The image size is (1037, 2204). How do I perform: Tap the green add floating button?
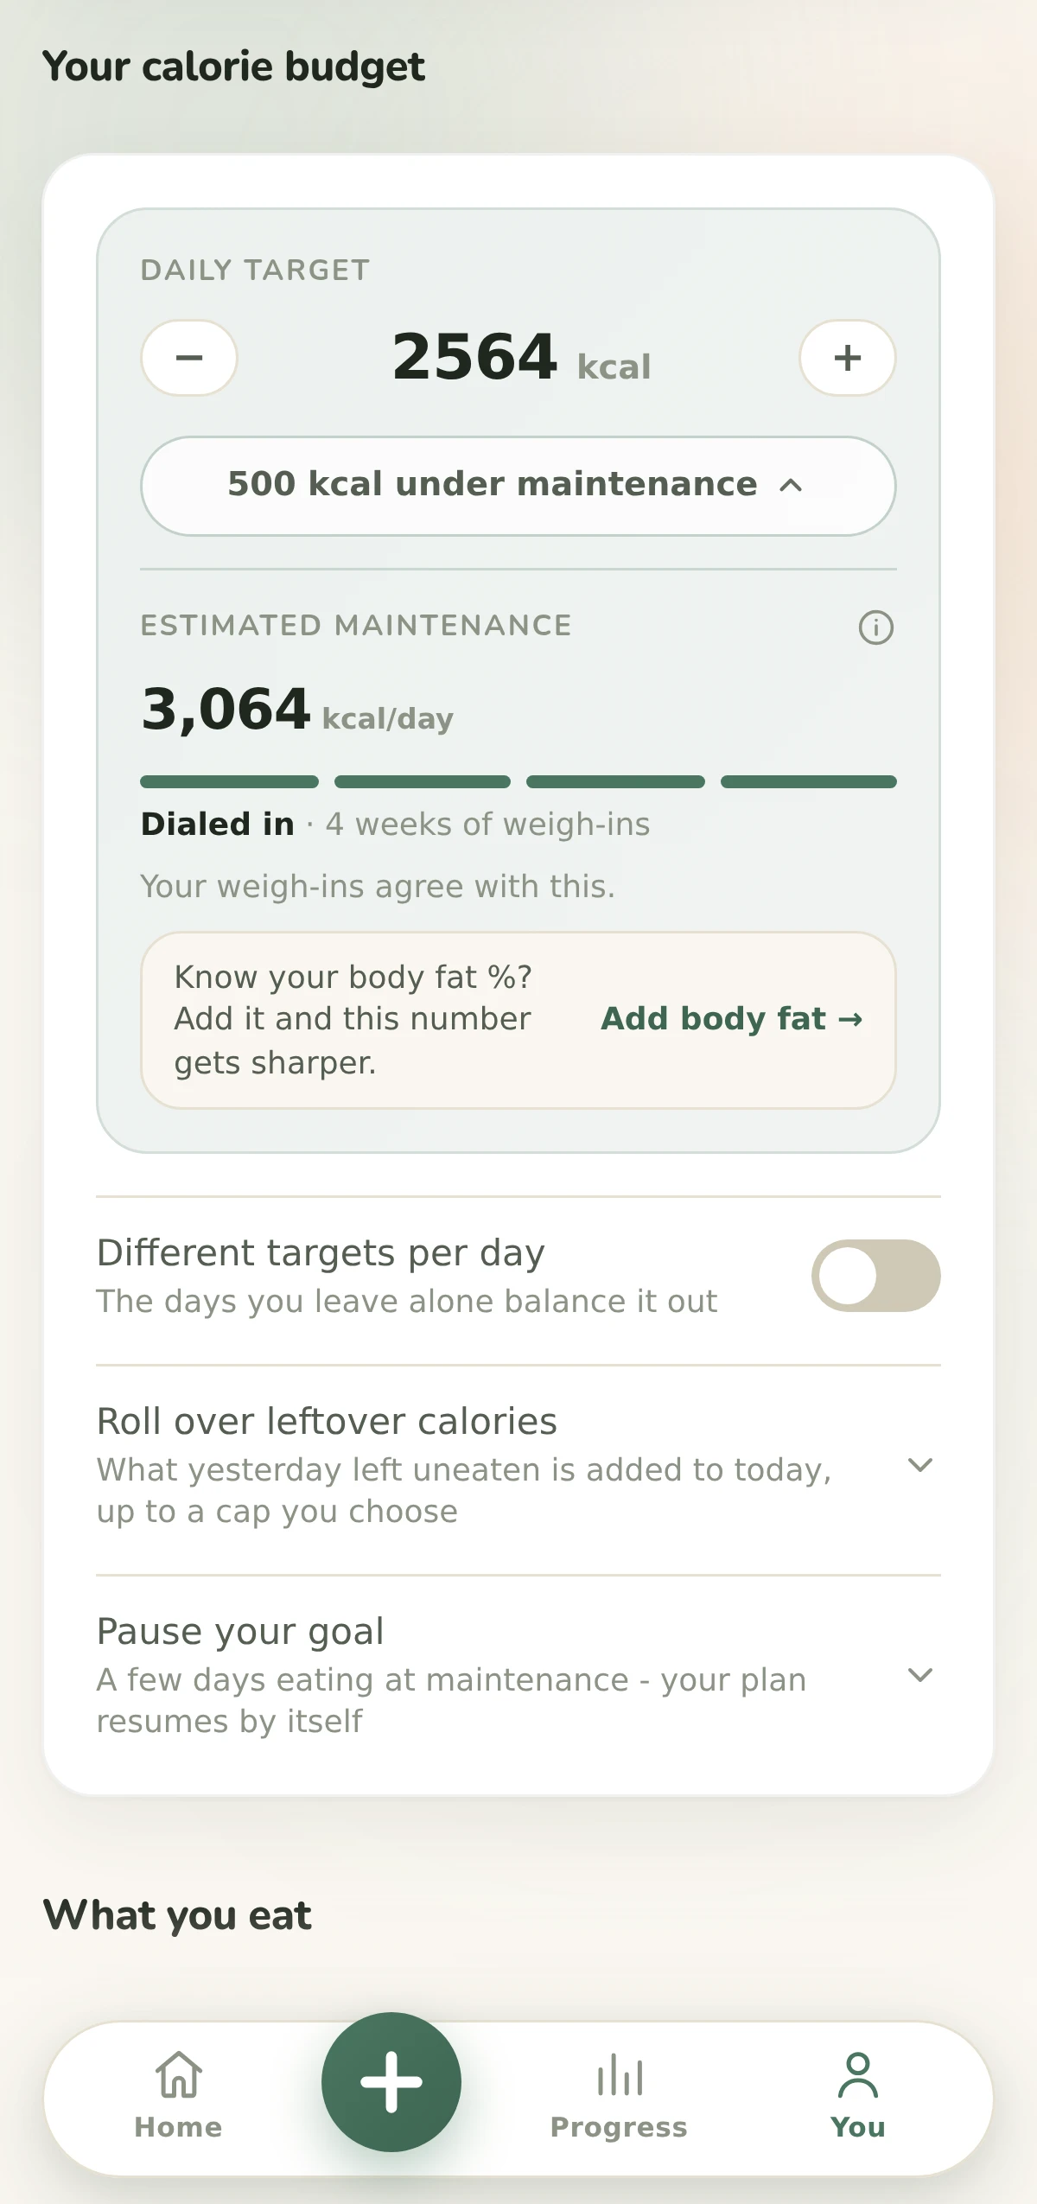point(391,2082)
